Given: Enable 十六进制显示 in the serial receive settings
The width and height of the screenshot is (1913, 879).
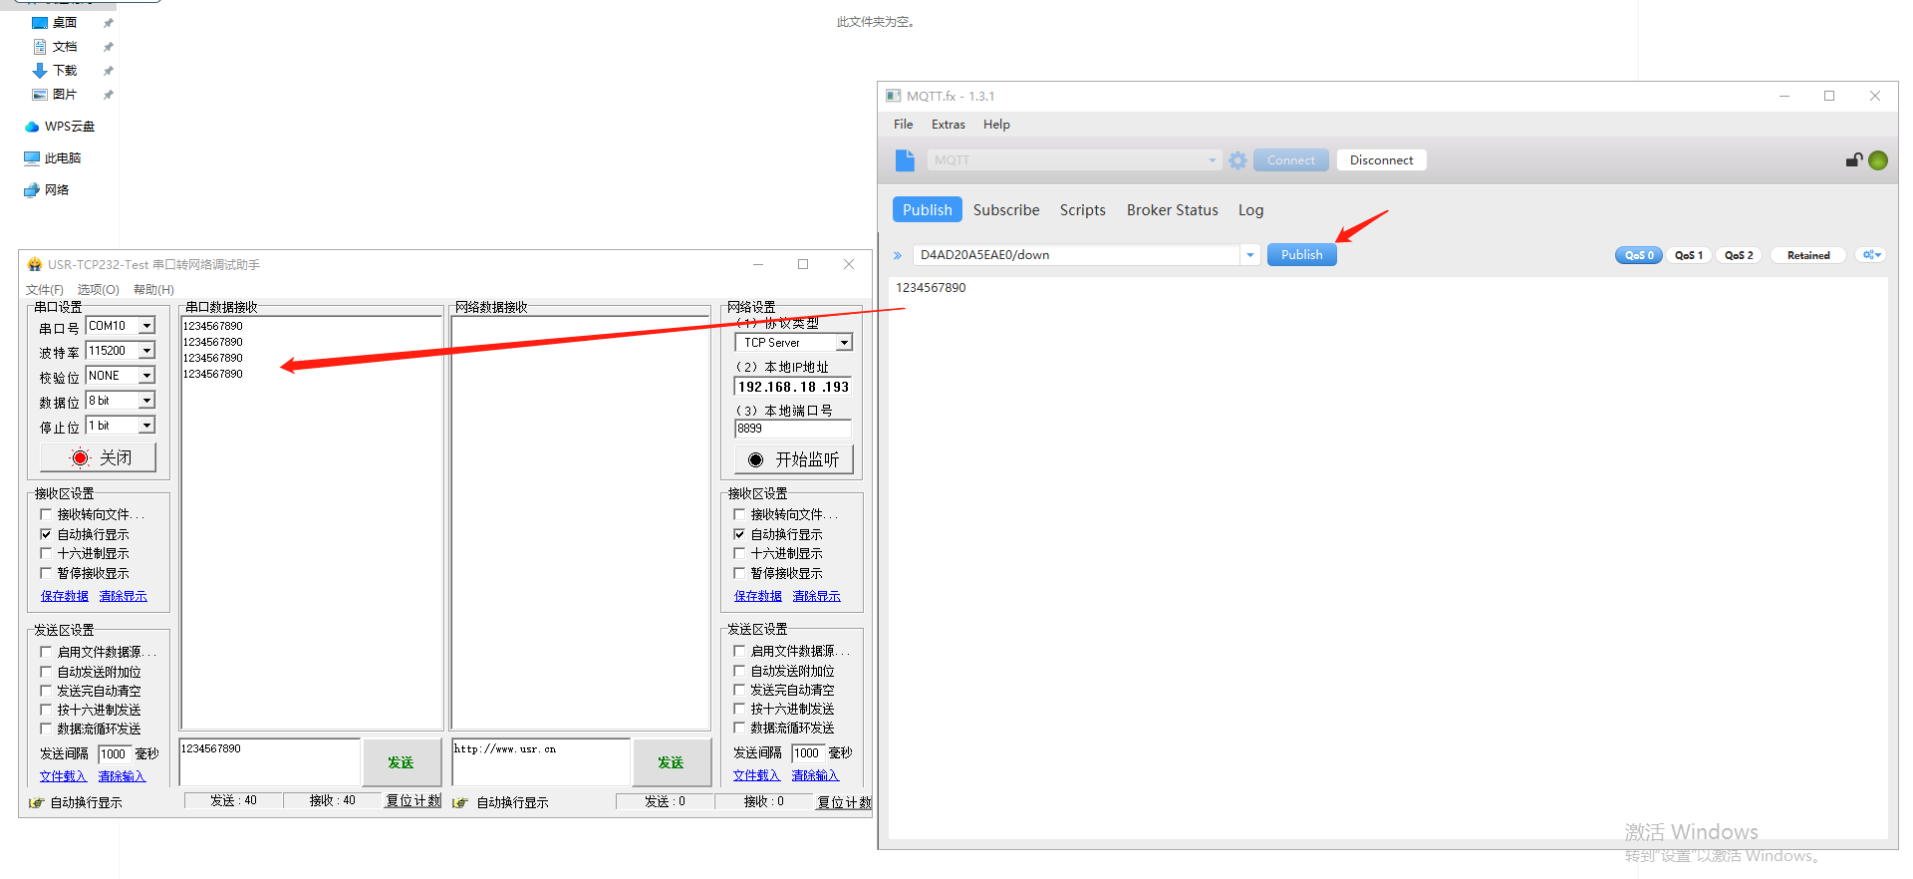Looking at the screenshot, I should click(x=46, y=553).
